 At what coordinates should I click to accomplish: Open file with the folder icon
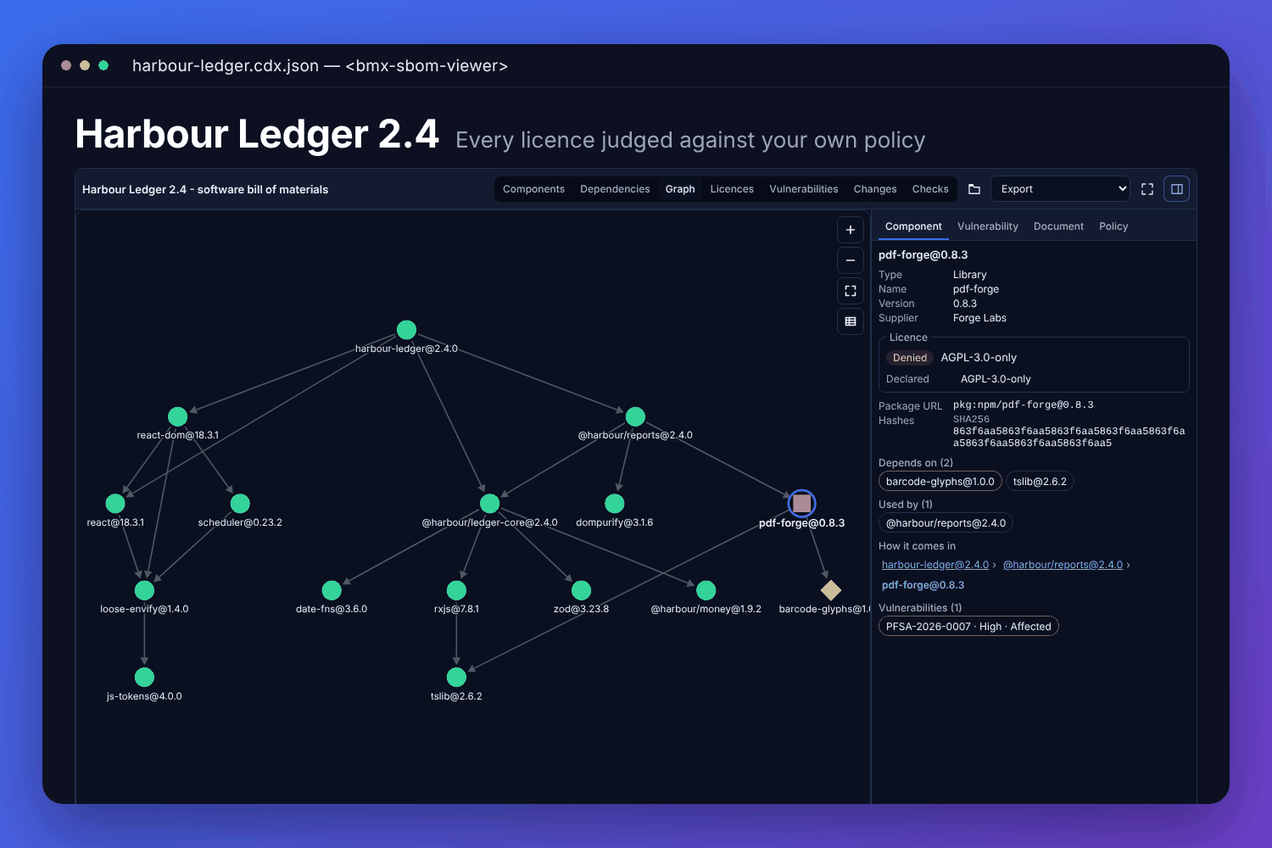tap(974, 189)
